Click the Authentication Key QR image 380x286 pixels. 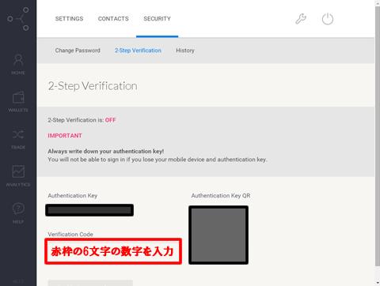point(218,235)
